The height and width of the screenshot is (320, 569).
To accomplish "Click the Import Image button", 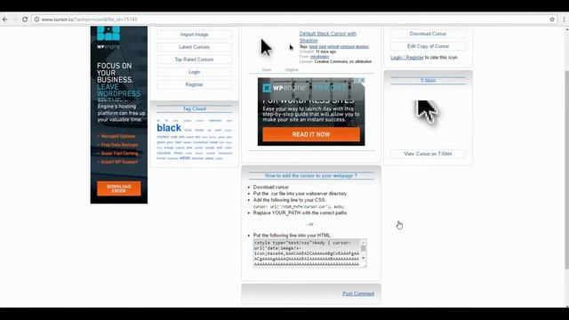I will (x=194, y=35).
